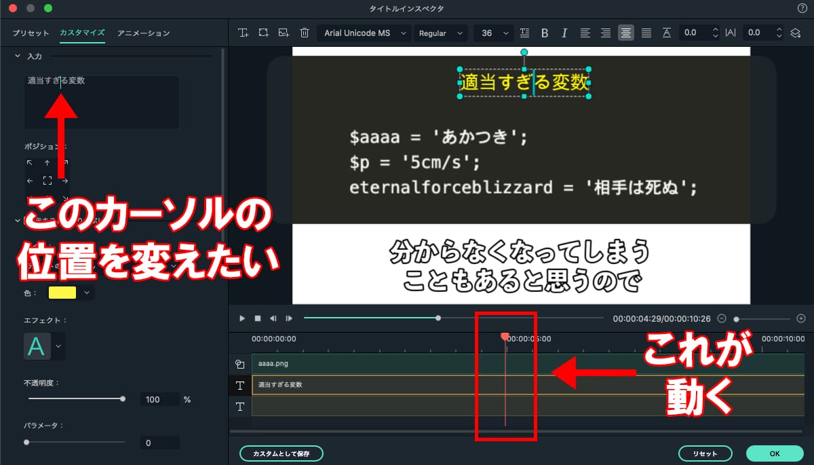
Task: Switch to the アニメーション tab
Action: tap(143, 33)
